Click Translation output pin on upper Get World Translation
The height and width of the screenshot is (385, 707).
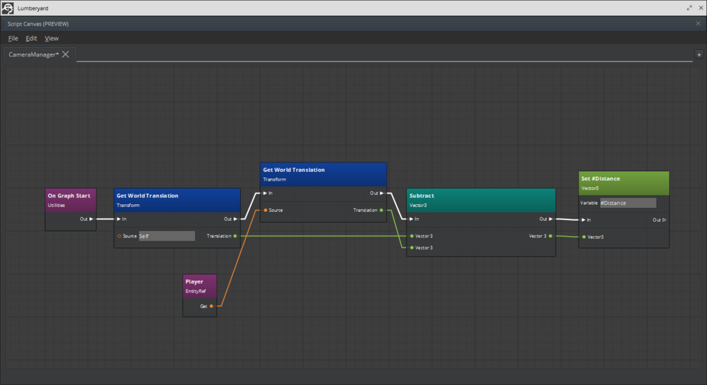pos(381,210)
